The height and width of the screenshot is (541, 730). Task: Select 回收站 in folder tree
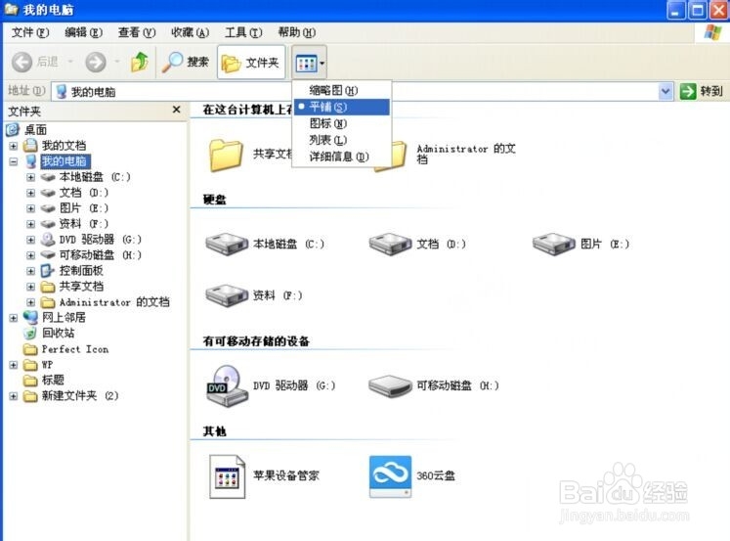coord(59,334)
